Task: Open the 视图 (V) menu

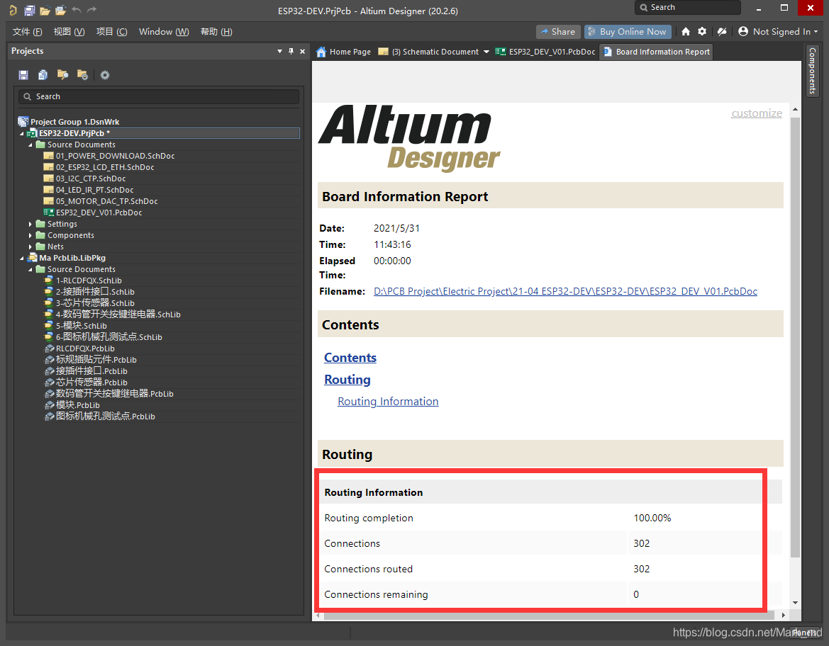Action: pyautogui.click(x=69, y=32)
